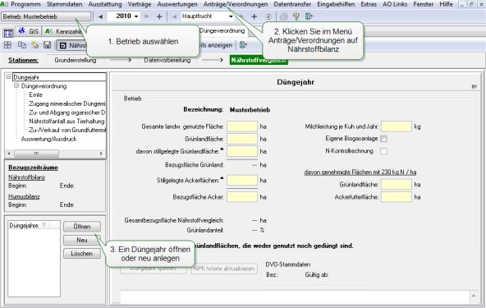486x308 pixels.
Task: Click Ackerfutterfläche input field
Action: point(397,197)
